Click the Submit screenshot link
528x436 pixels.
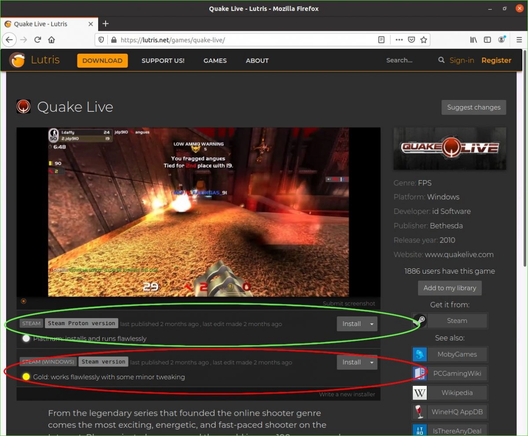[349, 304]
